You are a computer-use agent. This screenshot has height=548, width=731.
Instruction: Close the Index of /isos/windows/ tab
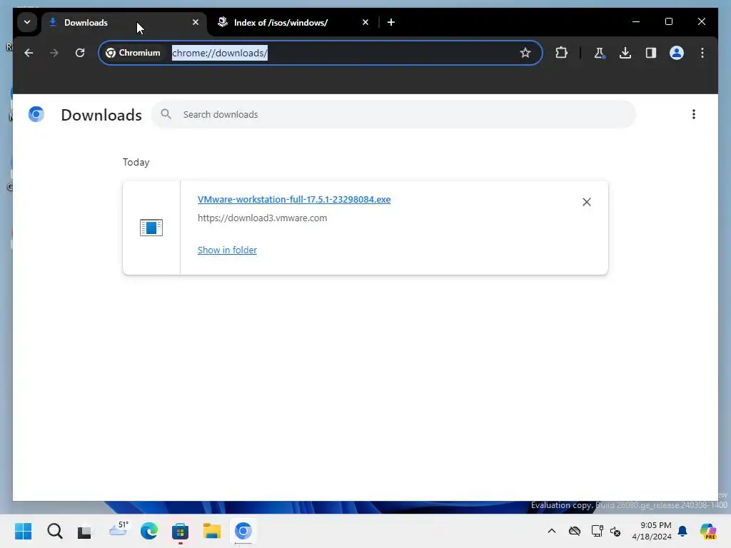tap(365, 22)
